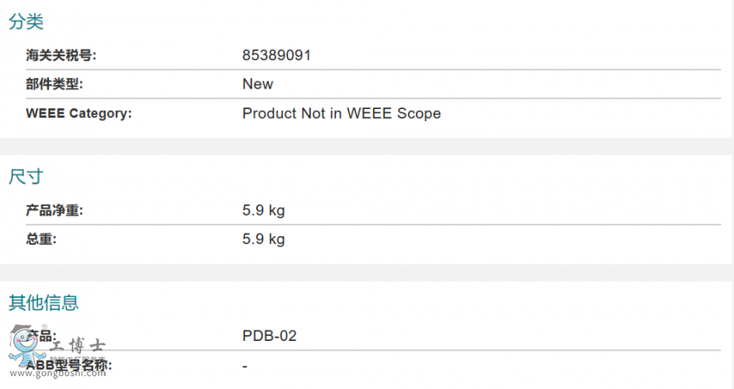Screen dimensions: 734x389
Task: Click the Product Not in WEEE Scope text
Action: (x=342, y=113)
